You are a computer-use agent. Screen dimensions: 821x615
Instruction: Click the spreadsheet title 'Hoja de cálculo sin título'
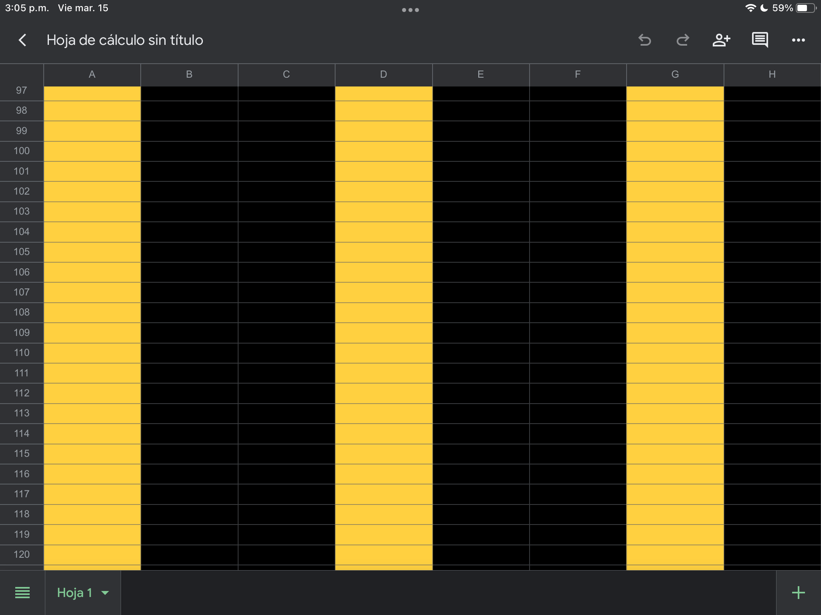tap(125, 40)
